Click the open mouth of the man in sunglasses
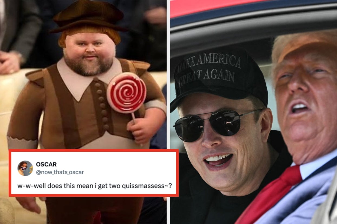 [x=219, y=160]
